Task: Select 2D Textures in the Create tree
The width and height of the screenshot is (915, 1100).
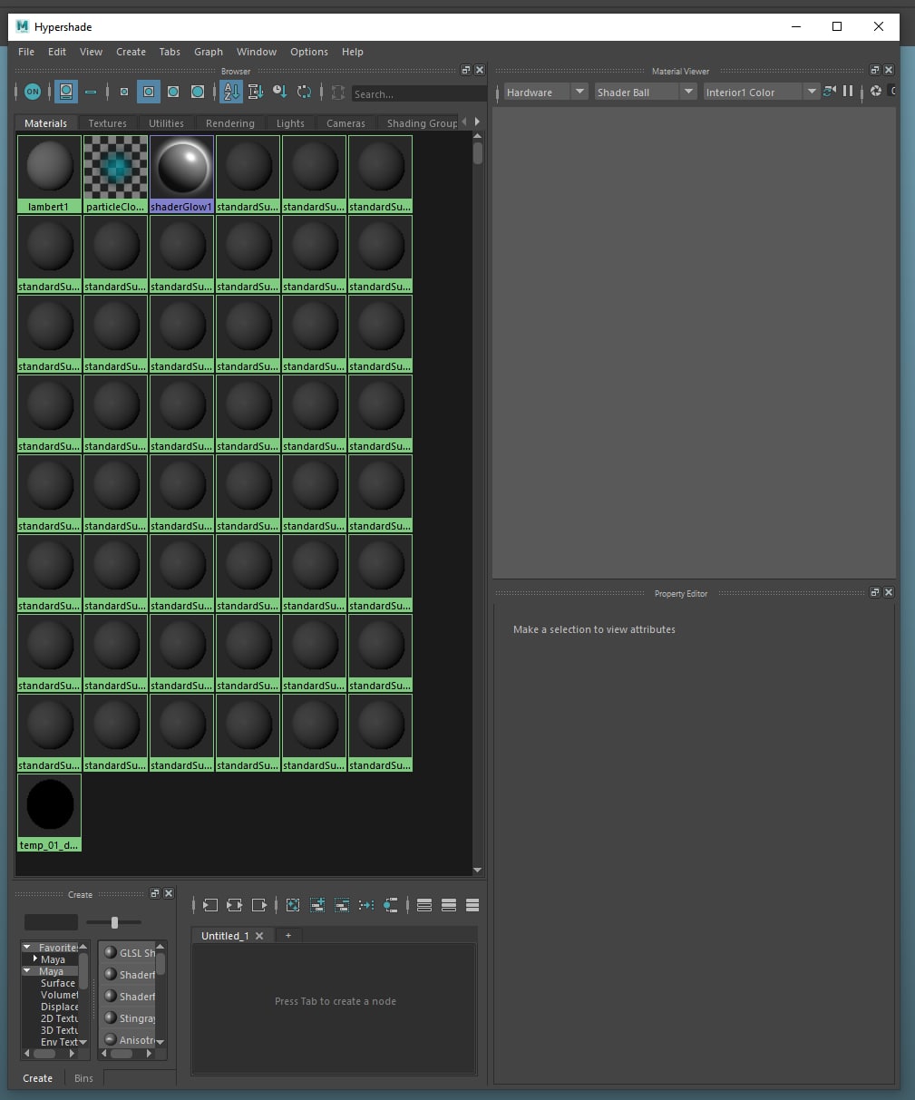Action: coord(59,1018)
